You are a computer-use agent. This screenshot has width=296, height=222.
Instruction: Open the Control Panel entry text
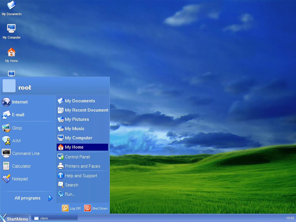[77, 157]
